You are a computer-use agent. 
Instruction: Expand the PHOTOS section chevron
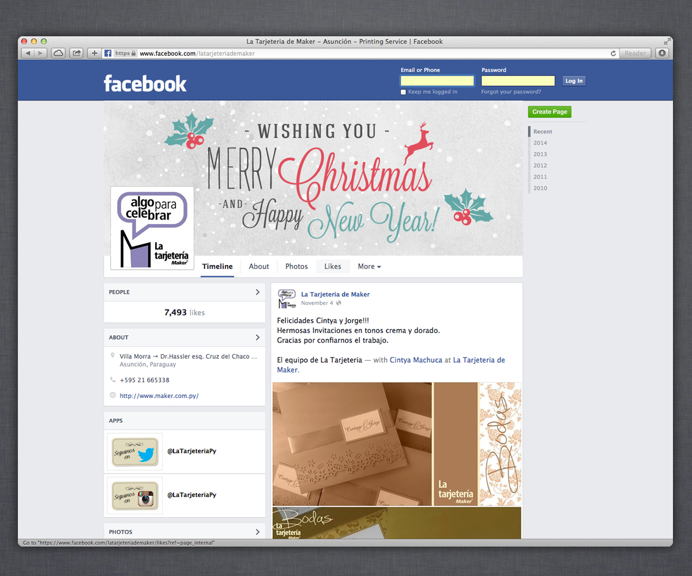click(259, 532)
